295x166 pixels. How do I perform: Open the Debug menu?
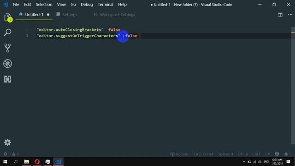pos(87,5)
